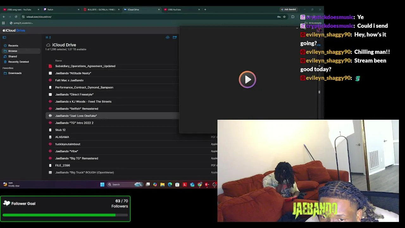Click the document icon beside Stub 12
The height and width of the screenshot is (228, 405).
point(50,130)
